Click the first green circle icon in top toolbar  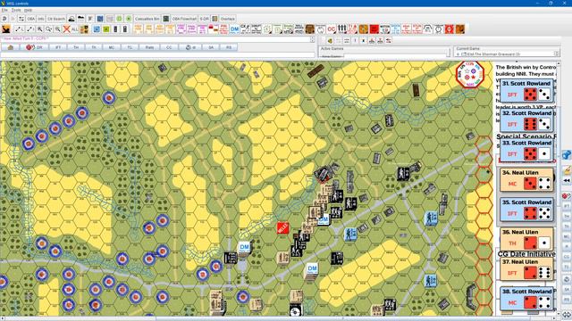point(119,19)
